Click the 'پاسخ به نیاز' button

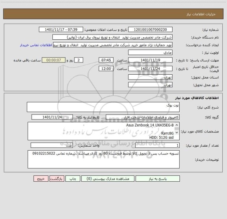click(158, 179)
